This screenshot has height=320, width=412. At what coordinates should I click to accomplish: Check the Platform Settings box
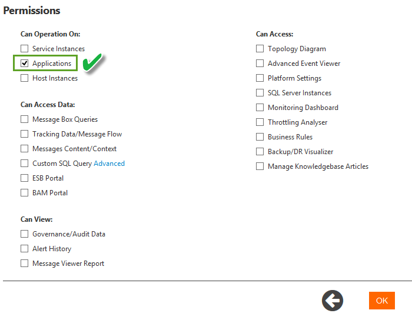(260, 78)
